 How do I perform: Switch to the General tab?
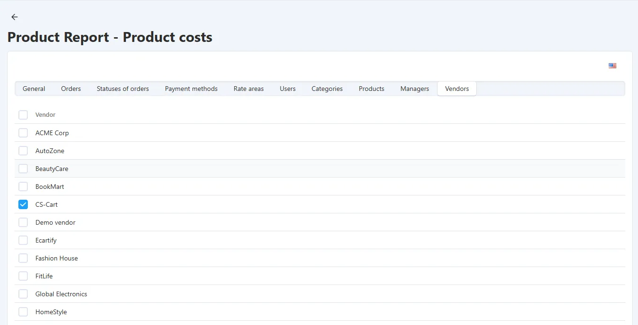click(34, 89)
